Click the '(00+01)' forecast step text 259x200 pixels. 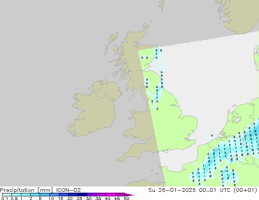[x=245, y=190]
